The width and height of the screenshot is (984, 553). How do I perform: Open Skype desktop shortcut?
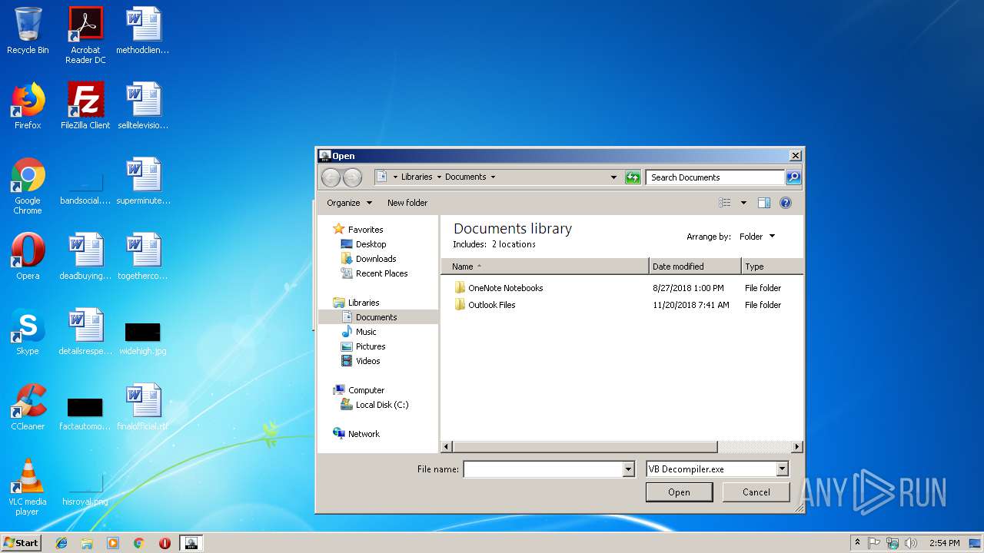point(28,332)
